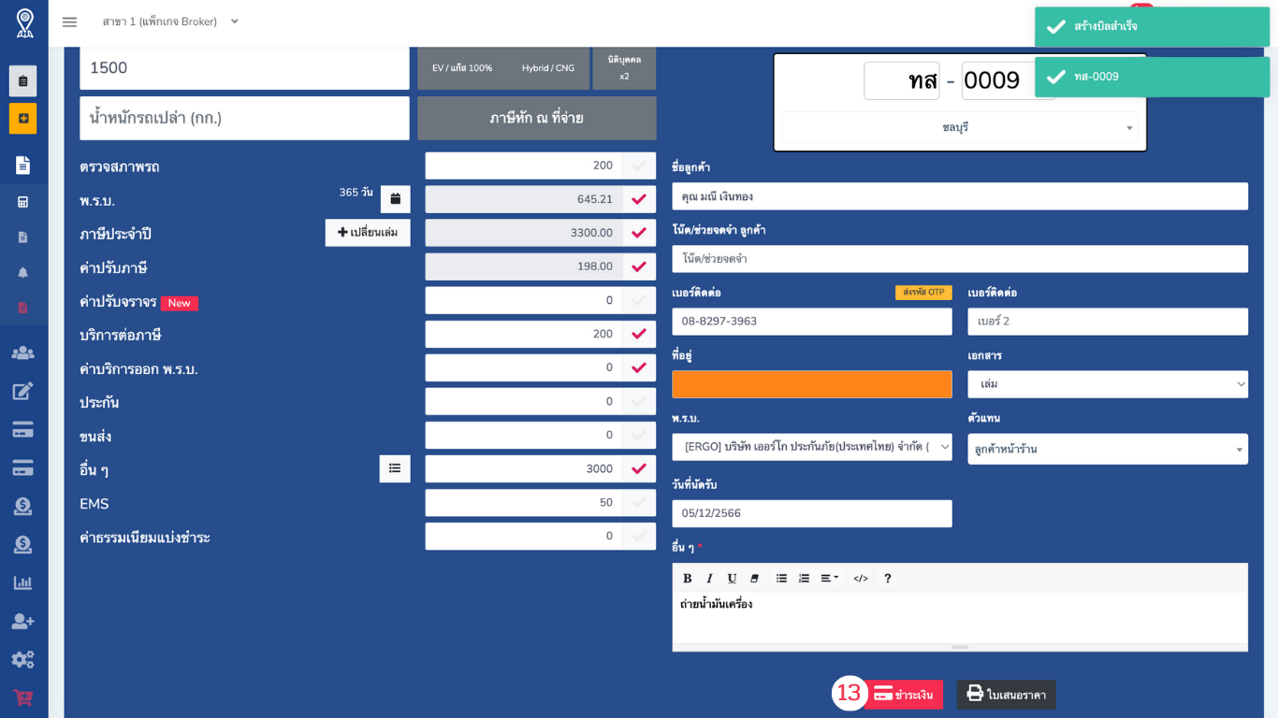Open the bell notifications sidebar icon

point(23,272)
